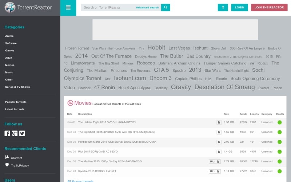This screenshot has height=182, width=291.
Task: Open the Music category
Action: [x=9, y=72]
